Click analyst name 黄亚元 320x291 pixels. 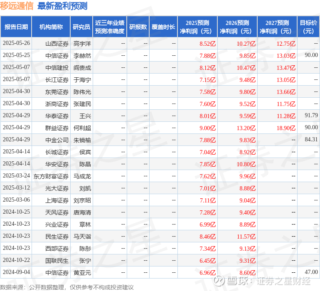click(x=82, y=273)
